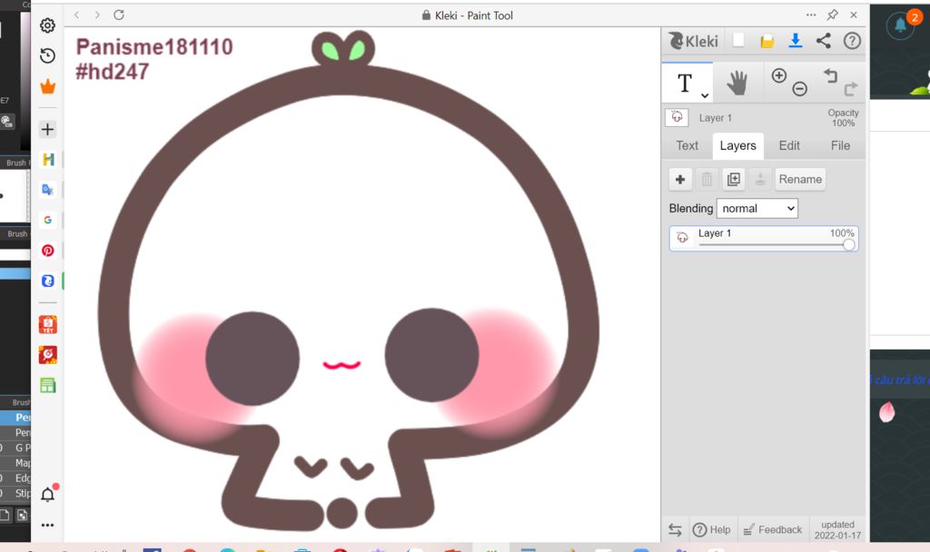Open Kleki panel more options (three dots)
930x552 pixels.
click(811, 15)
